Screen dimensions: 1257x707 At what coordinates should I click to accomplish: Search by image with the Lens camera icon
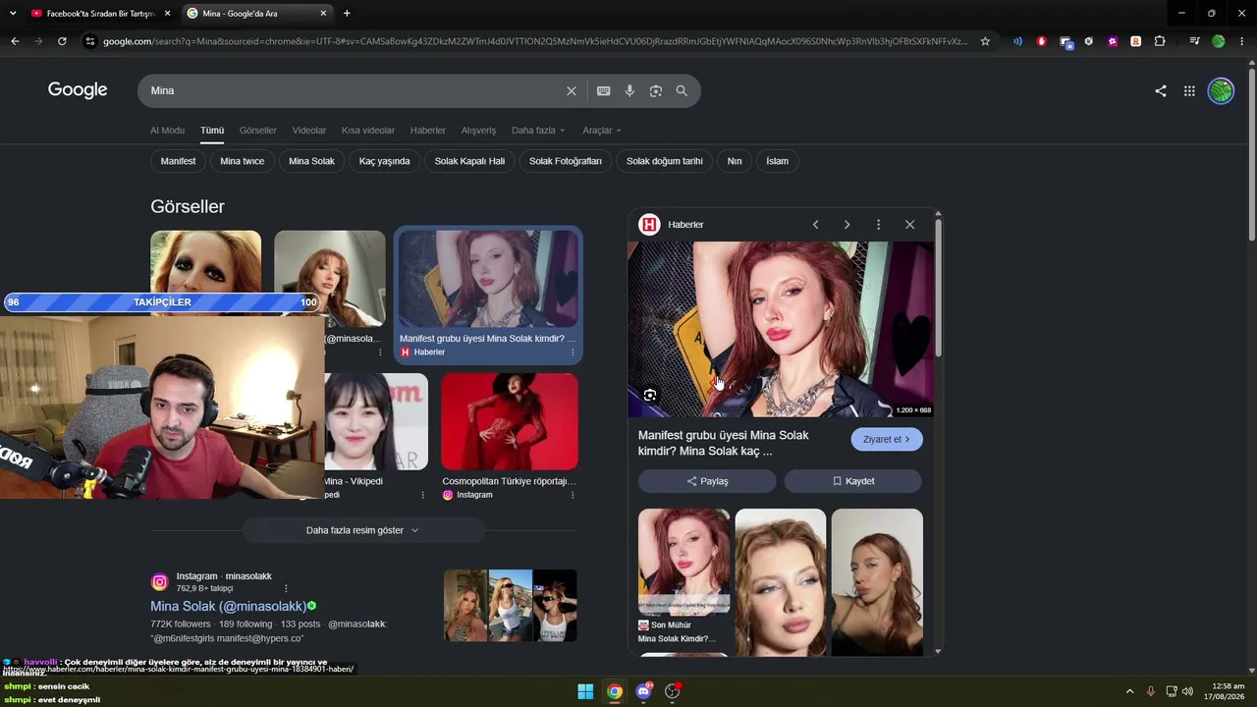coord(656,90)
